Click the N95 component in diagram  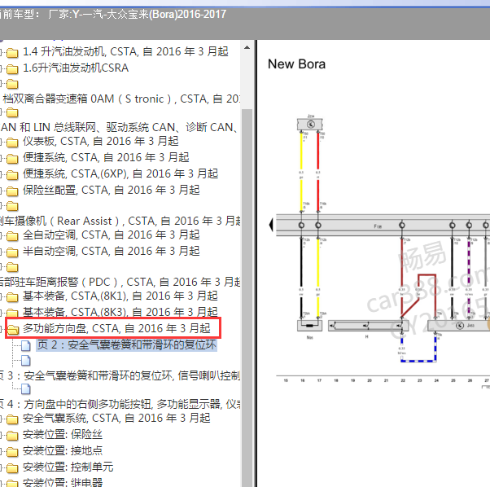309,326
